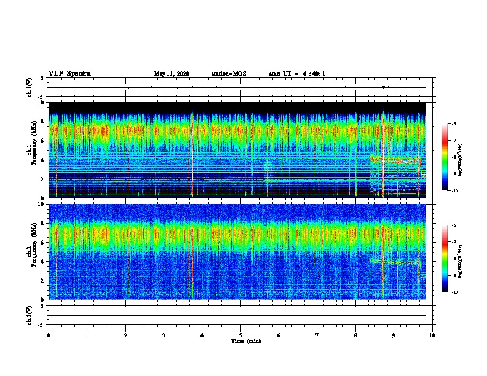Viewport: 487px width, 376px height.
Task: Click the "2" kHz tick of ch.2 spectrogram
Action: [x=44, y=281]
